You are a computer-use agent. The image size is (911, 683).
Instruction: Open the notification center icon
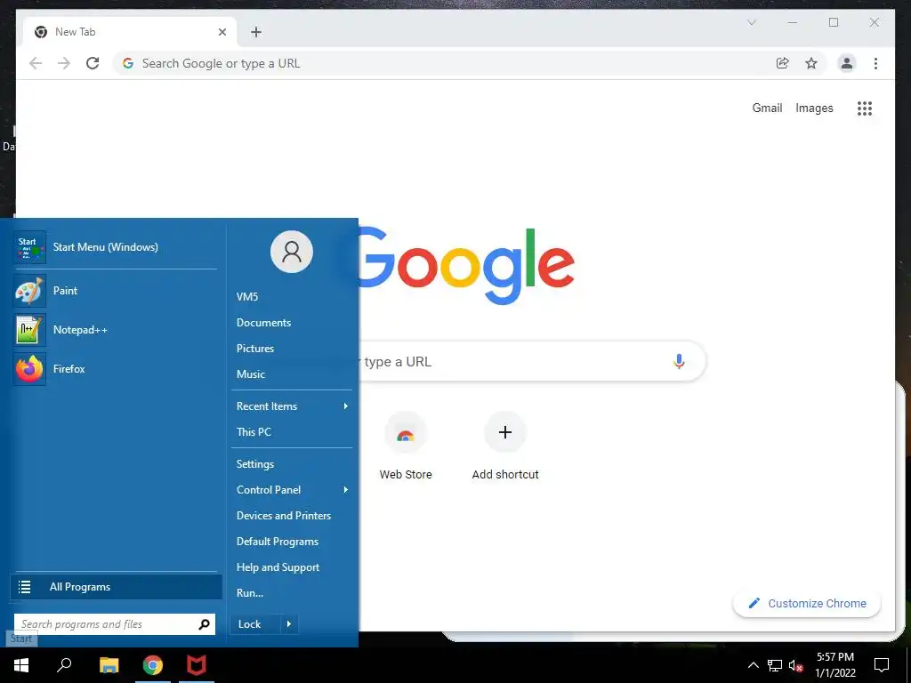[x=882, y=665]
